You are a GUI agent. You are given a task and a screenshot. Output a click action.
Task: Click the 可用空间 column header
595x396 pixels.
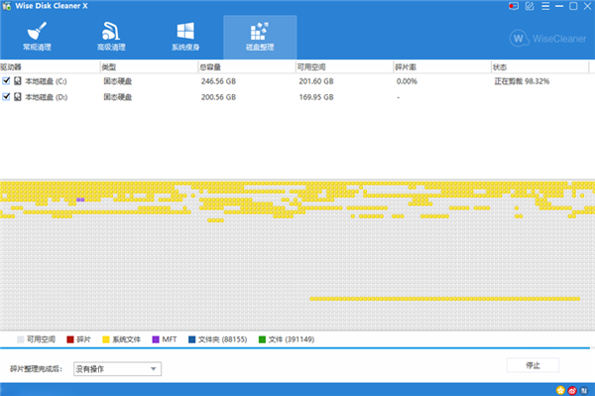pos(344,67)
